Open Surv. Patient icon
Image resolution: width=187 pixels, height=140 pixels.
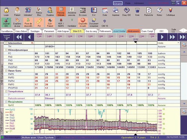[x=50, y=22]
